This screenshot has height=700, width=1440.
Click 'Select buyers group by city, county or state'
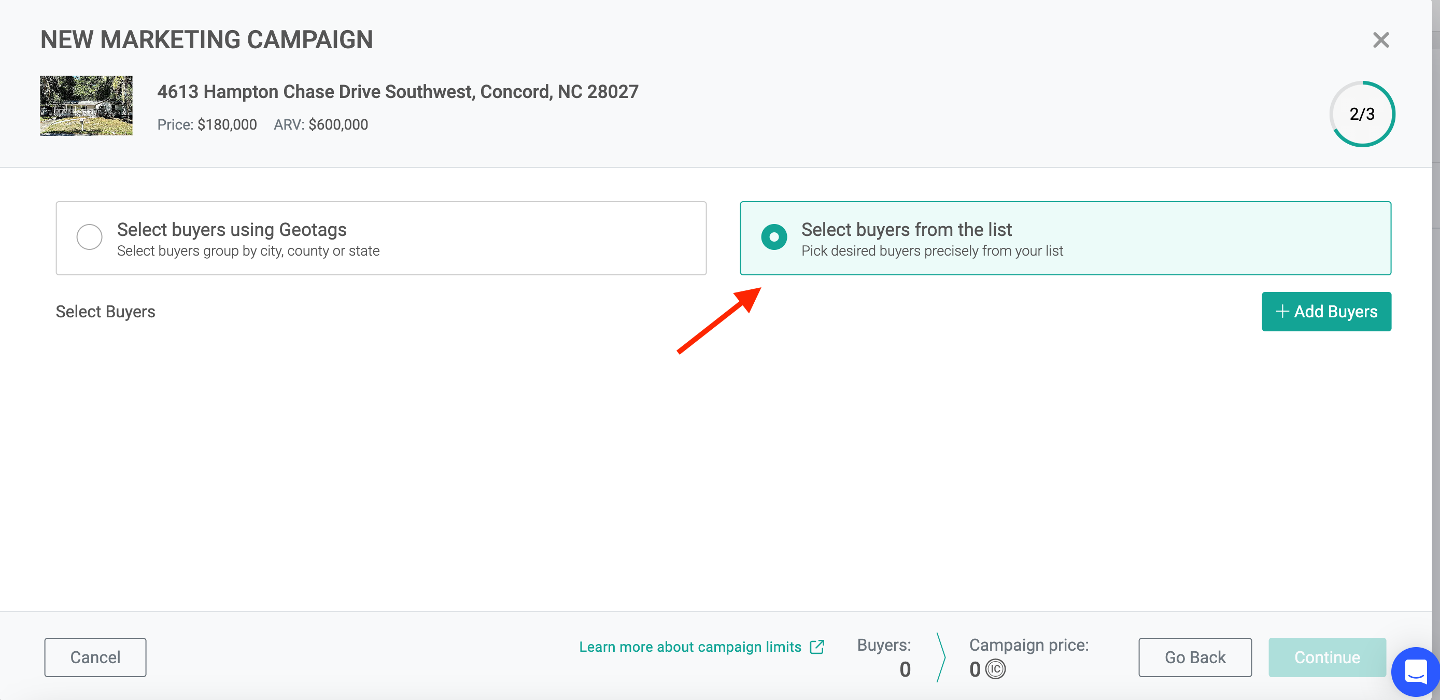click(x=248, y=251)
